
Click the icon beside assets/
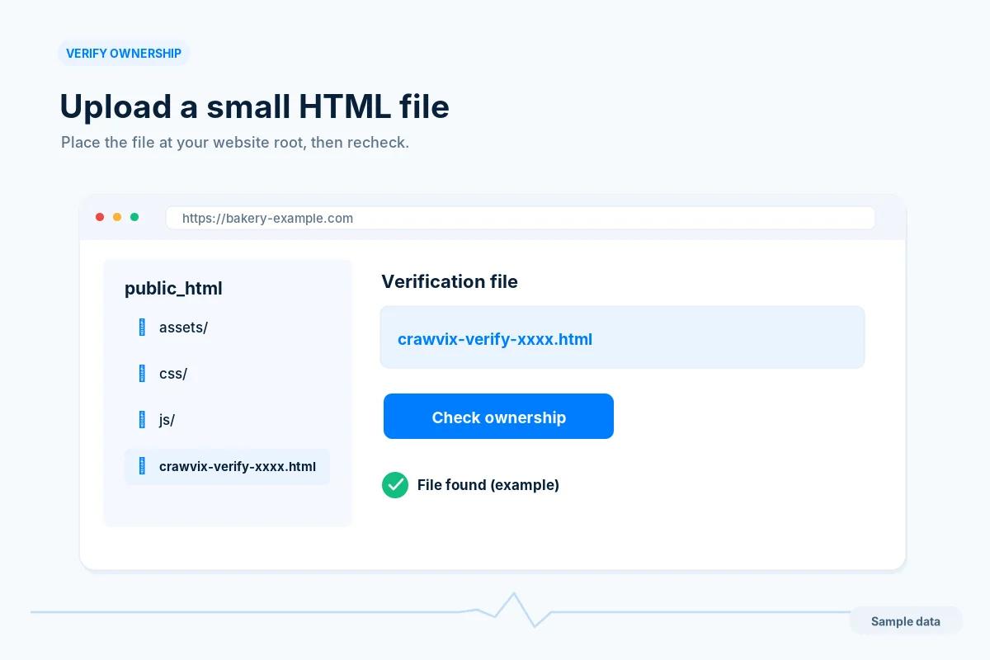pos(142,328)
